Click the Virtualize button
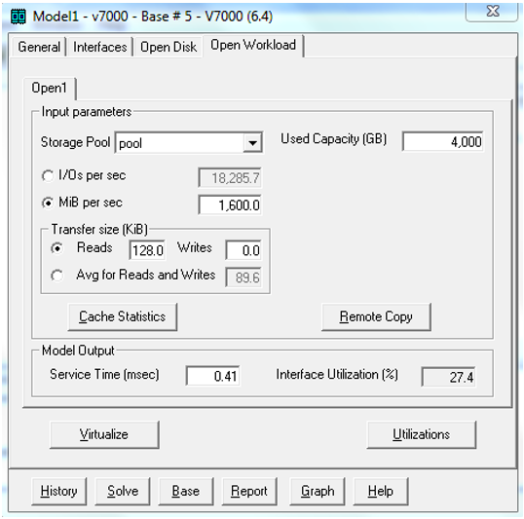 [x=104, y=434]
